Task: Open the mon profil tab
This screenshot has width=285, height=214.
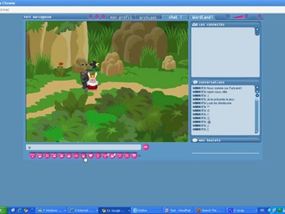Action: pos(121,17)
